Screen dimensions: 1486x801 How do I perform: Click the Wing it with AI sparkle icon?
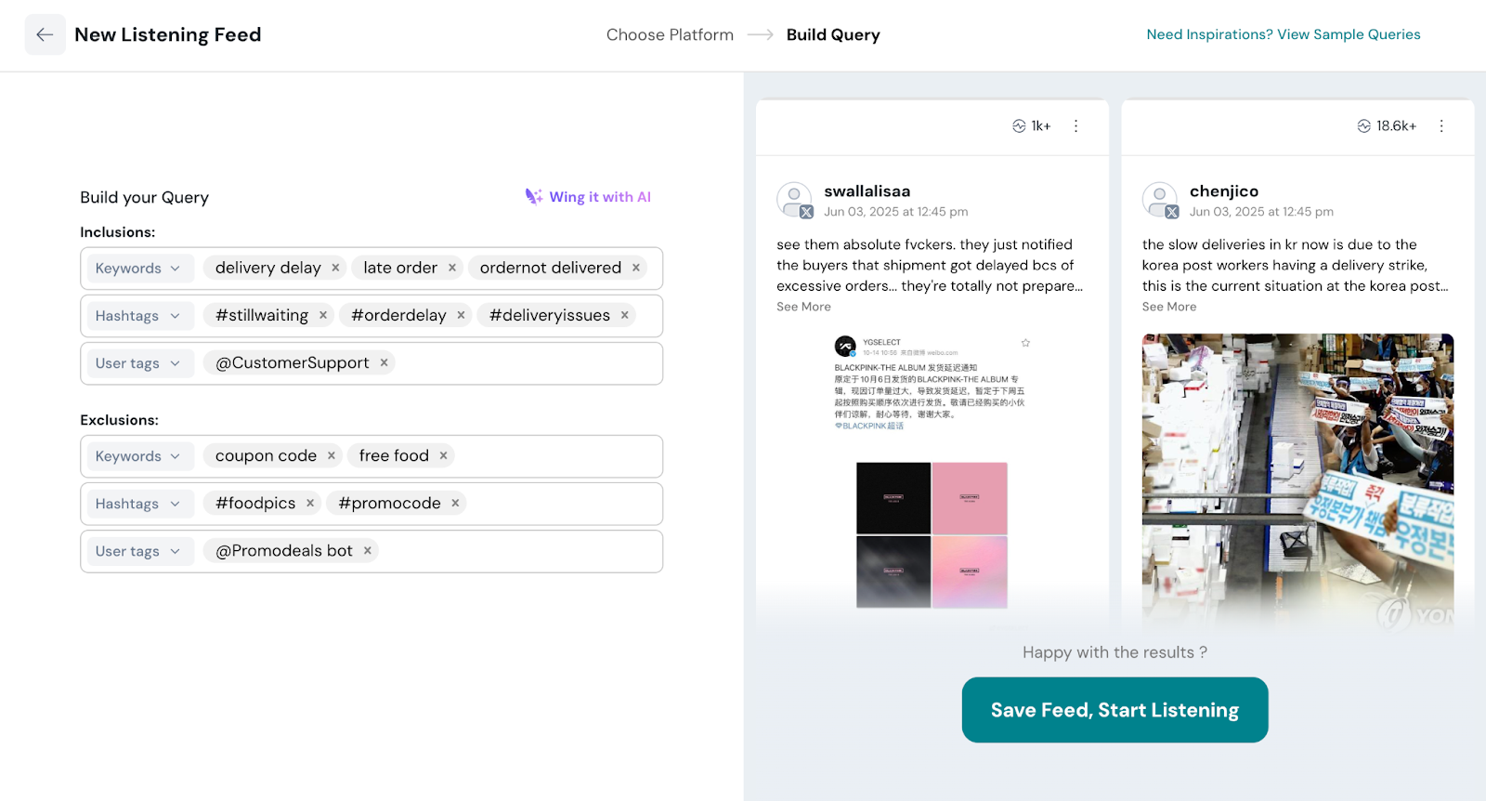click(x=533, y=196)
